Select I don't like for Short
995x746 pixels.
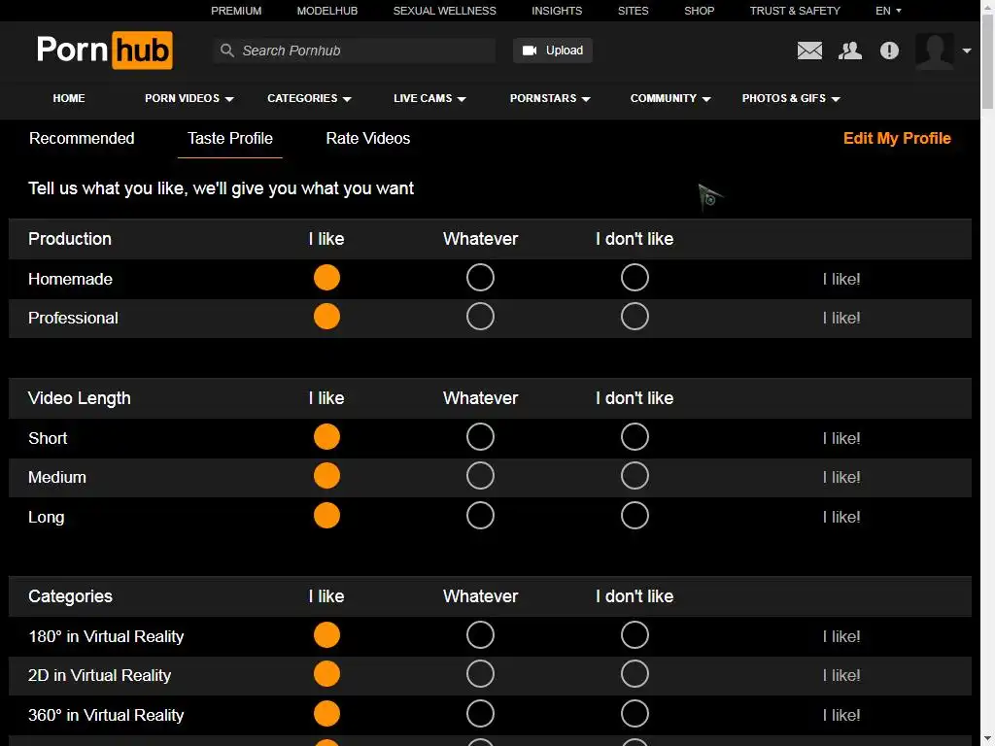(635, 437)
